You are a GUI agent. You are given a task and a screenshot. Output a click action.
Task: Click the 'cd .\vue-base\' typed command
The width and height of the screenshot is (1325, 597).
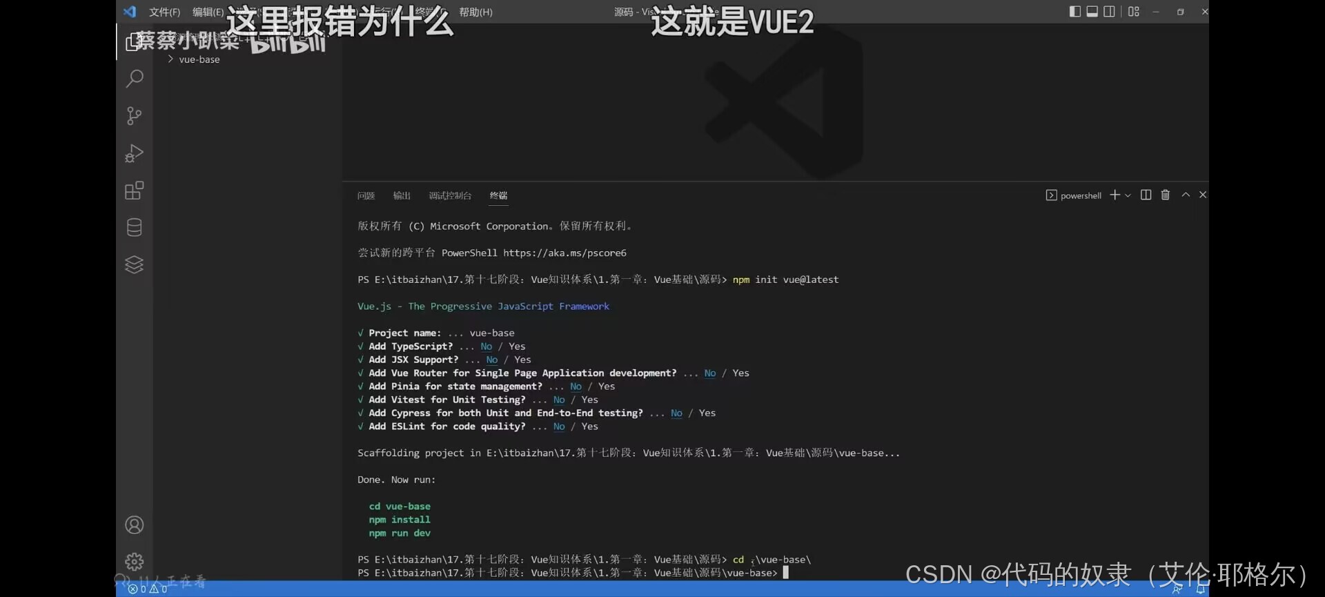point(772,560)
